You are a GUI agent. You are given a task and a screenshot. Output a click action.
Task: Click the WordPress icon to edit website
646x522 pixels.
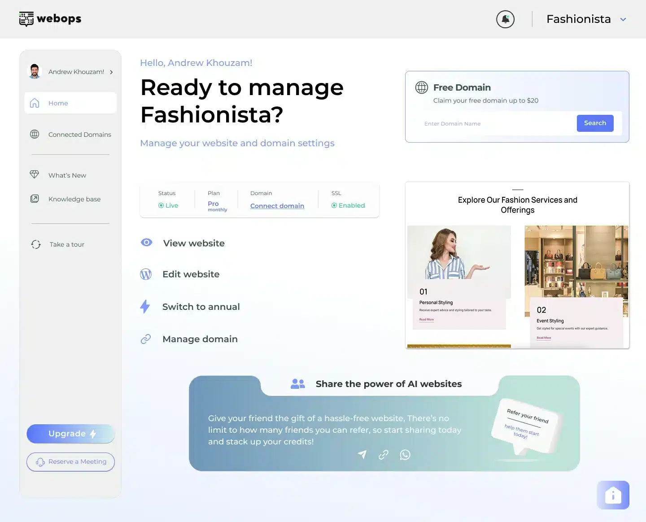click(146, 274)
